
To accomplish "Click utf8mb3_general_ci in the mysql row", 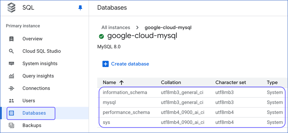I will (x=182, y=103).
